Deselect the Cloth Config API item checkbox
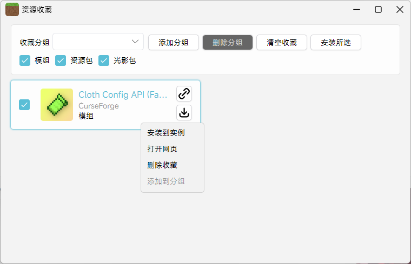 click(25, 105)
